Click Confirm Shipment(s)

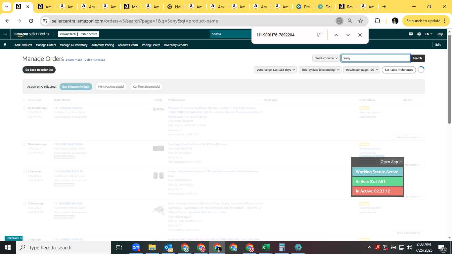[147, 87]
